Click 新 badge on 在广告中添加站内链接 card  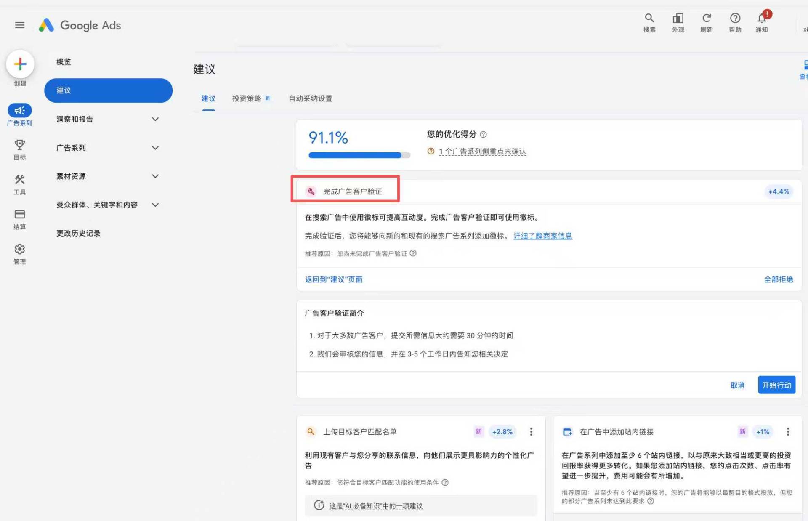[742, 432]
